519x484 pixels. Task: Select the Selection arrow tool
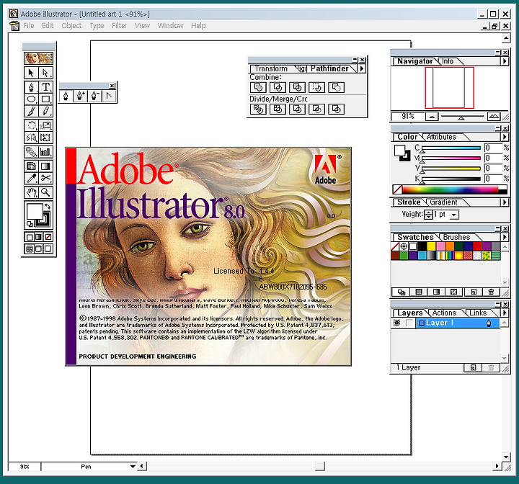31,73
